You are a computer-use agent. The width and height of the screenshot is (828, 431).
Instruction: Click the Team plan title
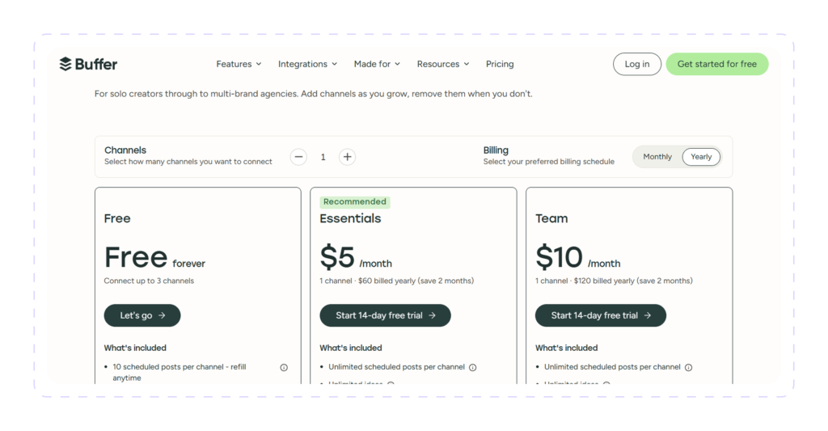click(551, 218)
